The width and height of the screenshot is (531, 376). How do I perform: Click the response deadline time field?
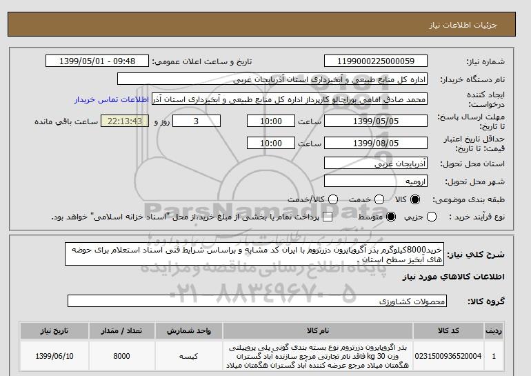coord(271,121)
